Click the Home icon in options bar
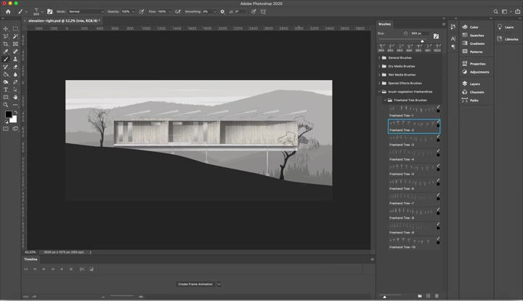The width and height of the screenshot is (523, 301). (8, 12)
